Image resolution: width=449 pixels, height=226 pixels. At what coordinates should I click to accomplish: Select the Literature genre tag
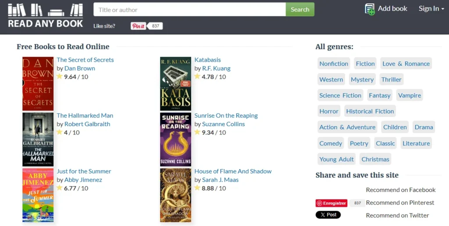coord(416,143)
